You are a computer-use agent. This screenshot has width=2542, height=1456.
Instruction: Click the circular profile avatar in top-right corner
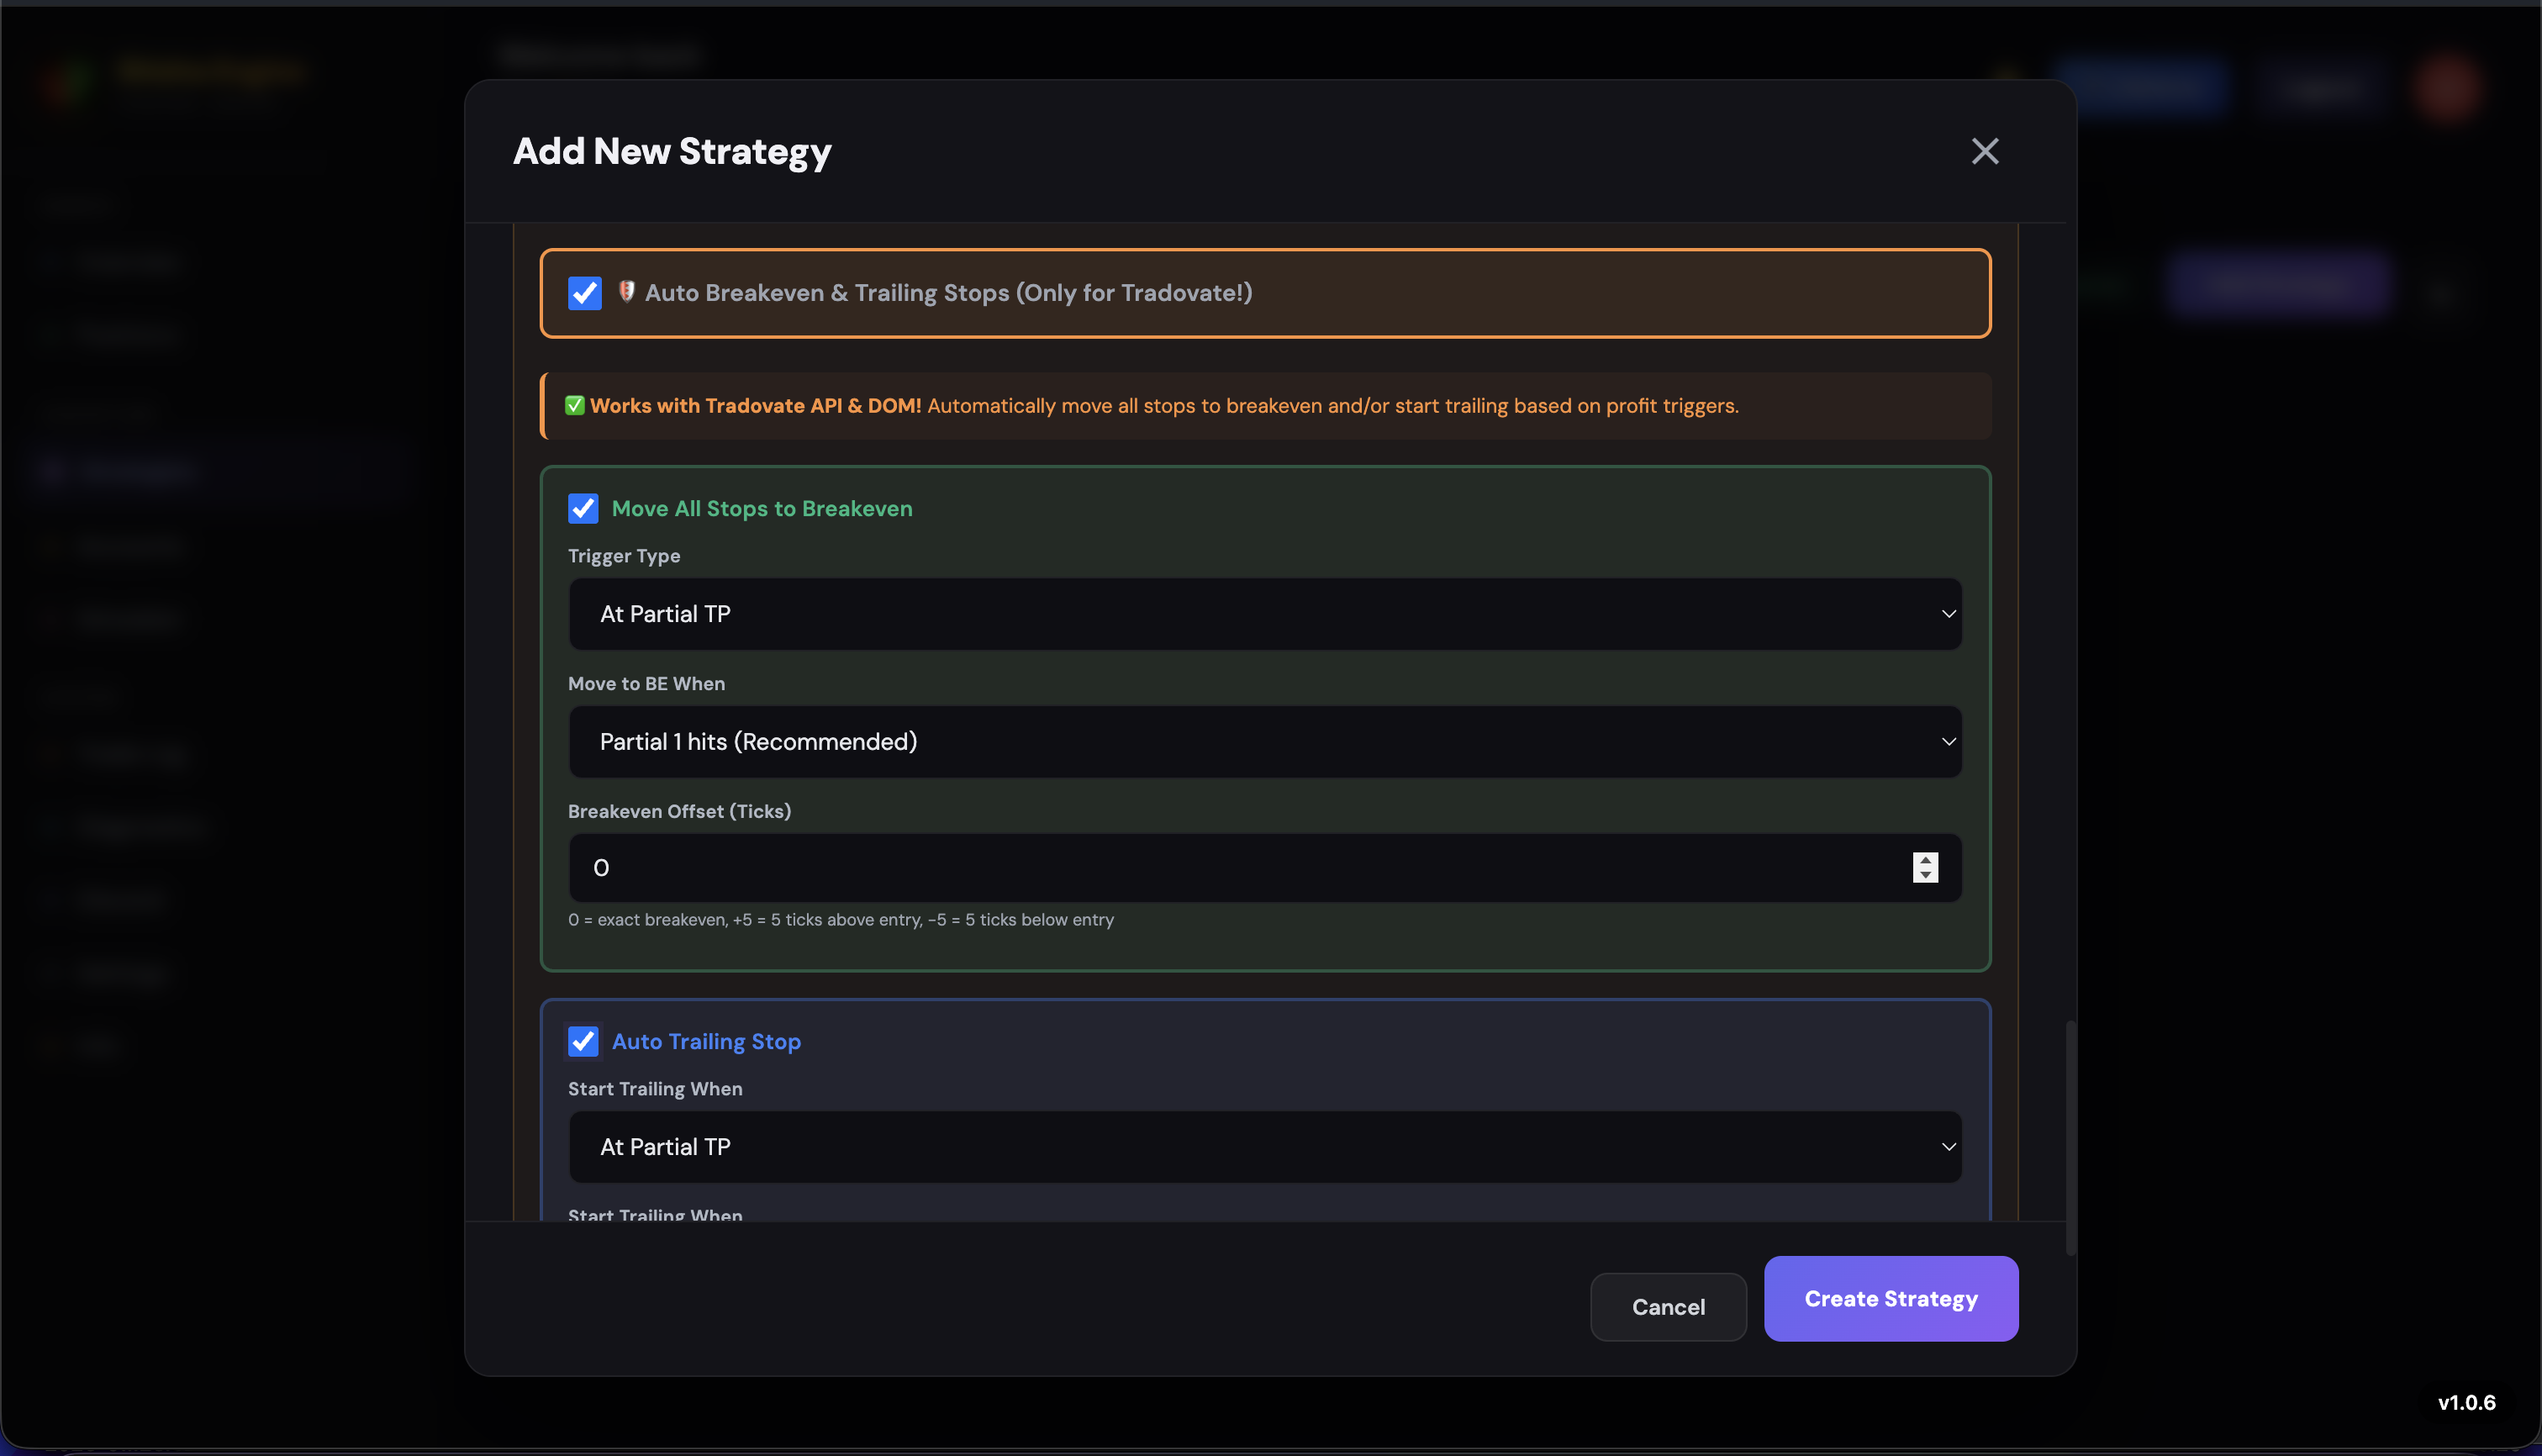click(x=2447, y=88)
